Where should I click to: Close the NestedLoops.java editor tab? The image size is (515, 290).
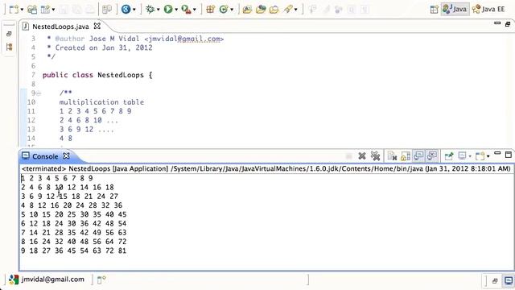(97, 26)
